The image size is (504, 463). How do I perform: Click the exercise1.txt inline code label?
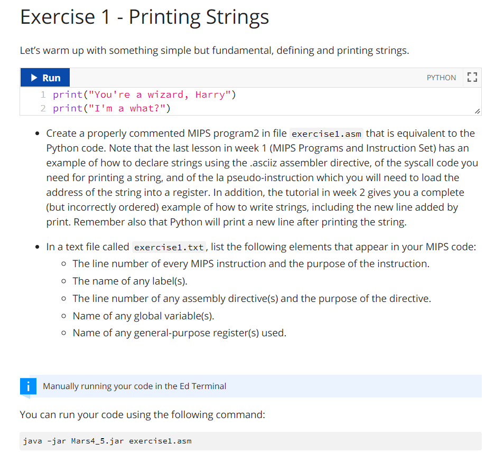169,247
